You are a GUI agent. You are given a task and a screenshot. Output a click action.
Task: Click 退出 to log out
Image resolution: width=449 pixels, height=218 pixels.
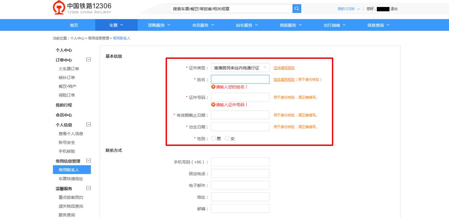[394, 9]
